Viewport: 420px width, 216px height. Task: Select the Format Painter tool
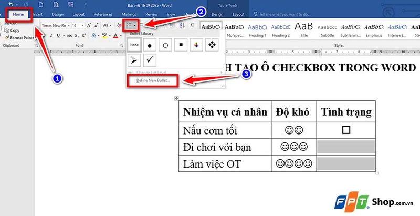19,38
